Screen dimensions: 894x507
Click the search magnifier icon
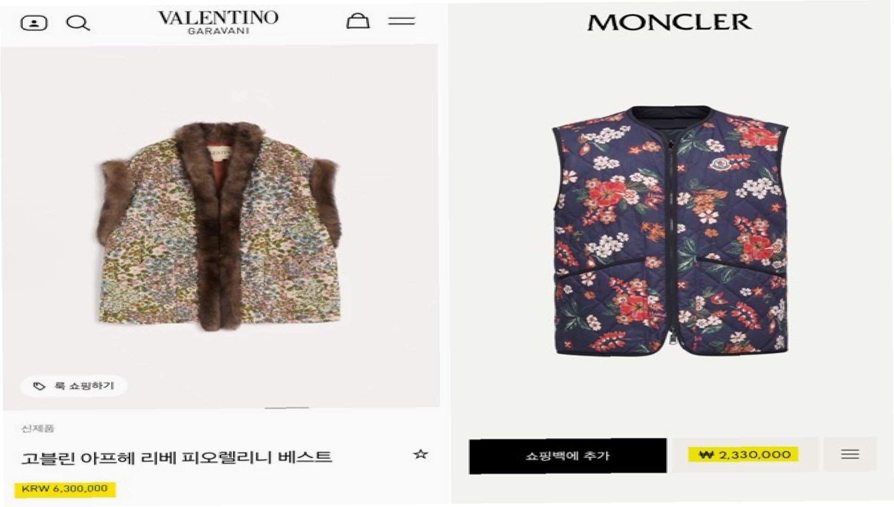tap(78, 23)
